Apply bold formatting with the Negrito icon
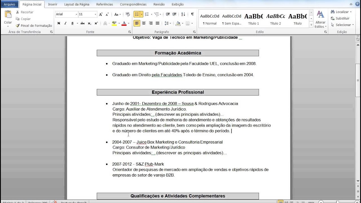361x203 pixels. (x=59, y=23)
